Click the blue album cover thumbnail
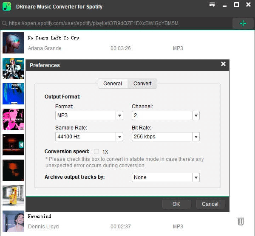This screenshot has height=236, width=255. point(13,94)
